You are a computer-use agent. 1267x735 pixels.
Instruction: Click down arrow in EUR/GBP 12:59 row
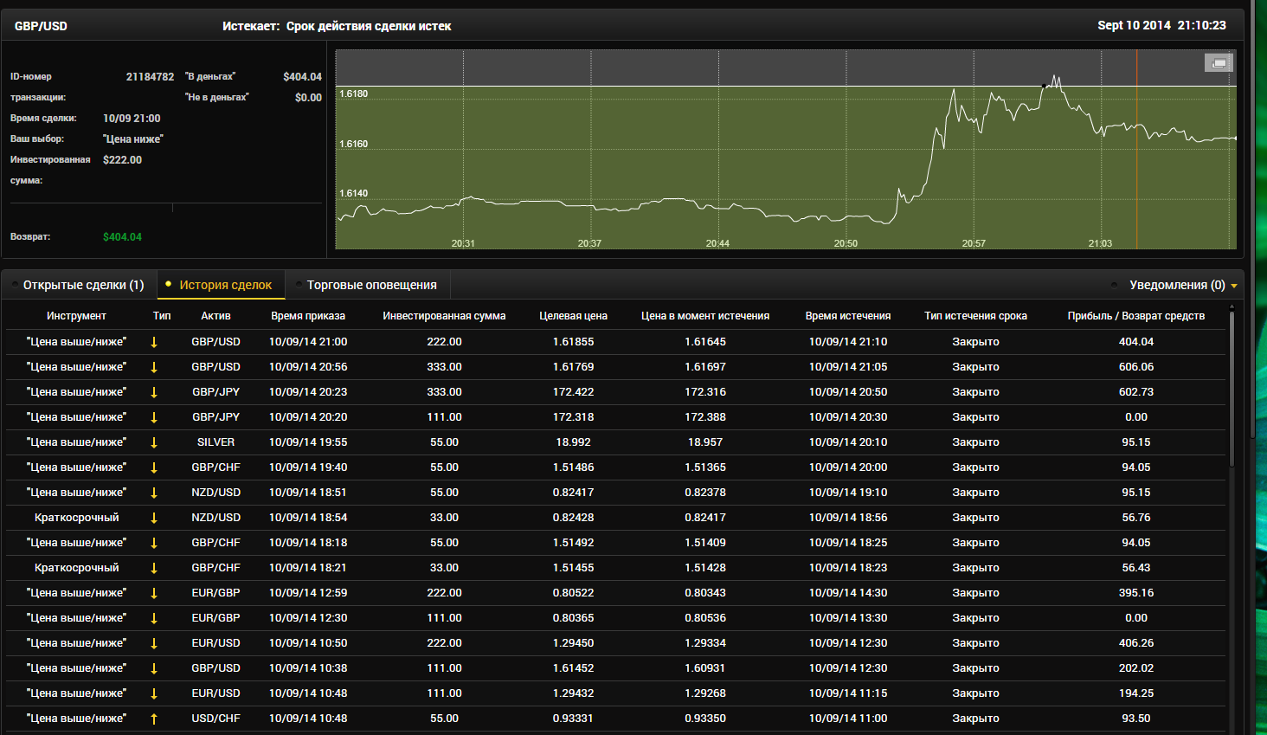point(154,593)
